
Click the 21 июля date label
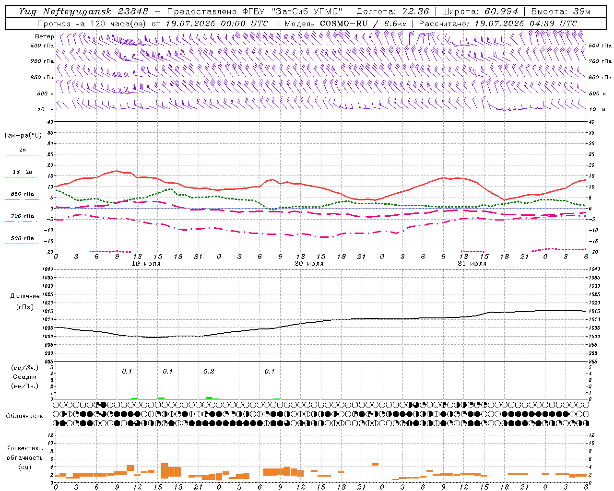472,264
